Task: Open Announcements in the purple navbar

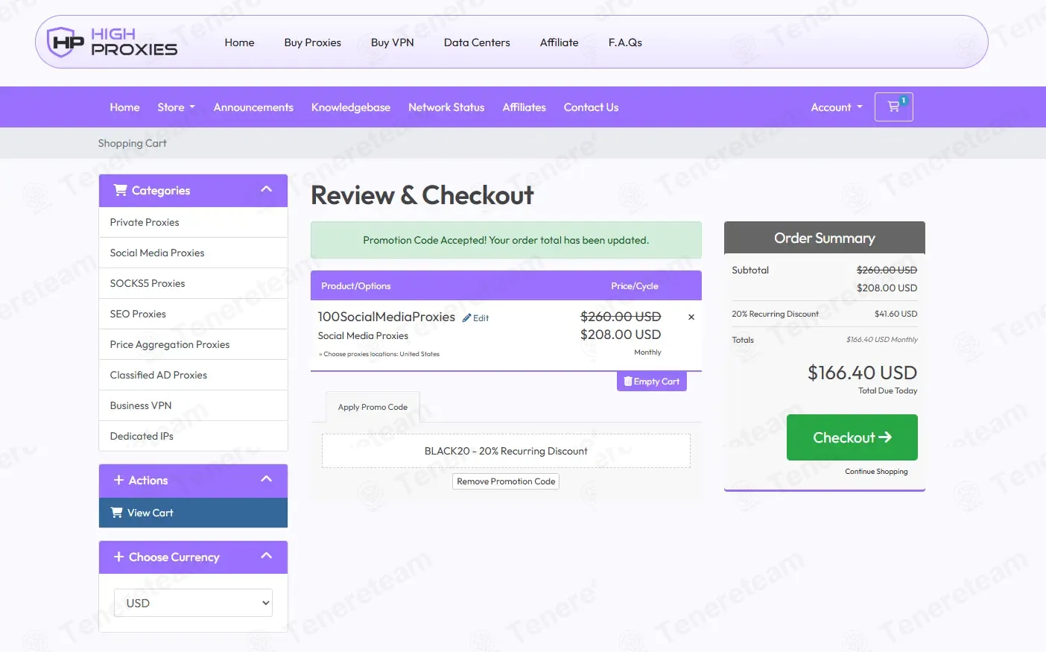Action: (253, 107)
